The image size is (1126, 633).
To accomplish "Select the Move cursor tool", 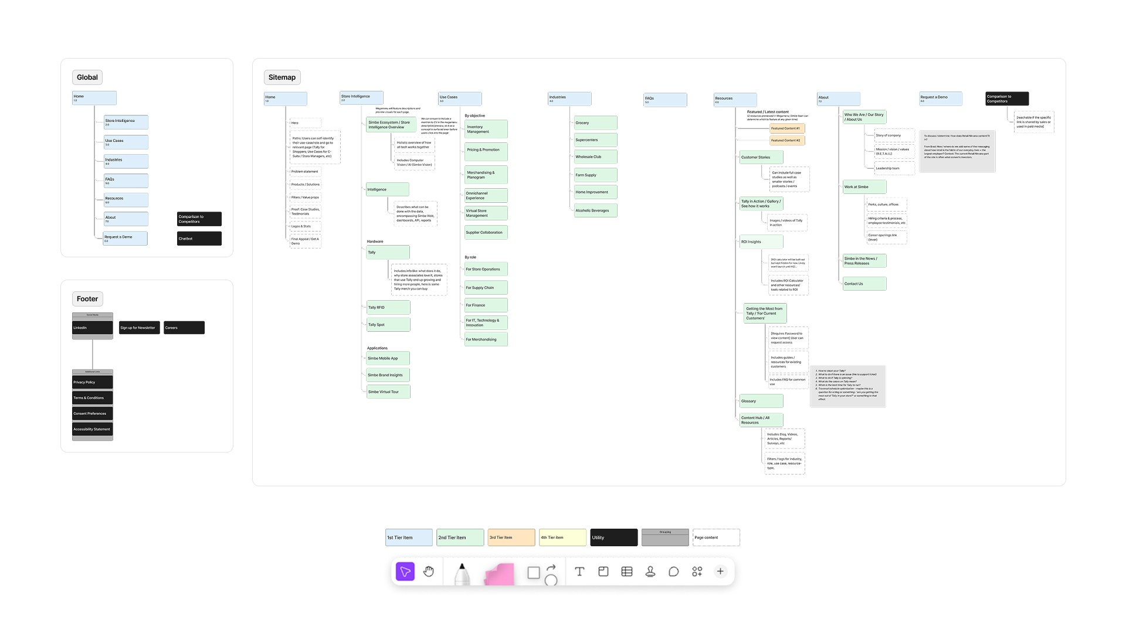I will pyautogui.click(x=405, y=571).
